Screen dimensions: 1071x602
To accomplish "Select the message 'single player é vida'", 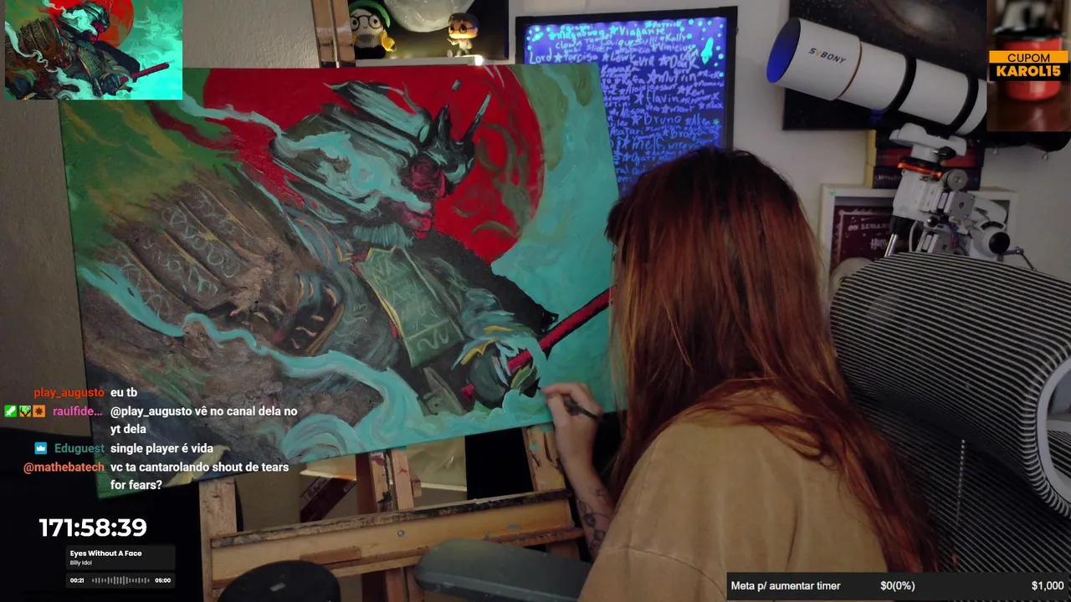I will (x=161, y=449).
